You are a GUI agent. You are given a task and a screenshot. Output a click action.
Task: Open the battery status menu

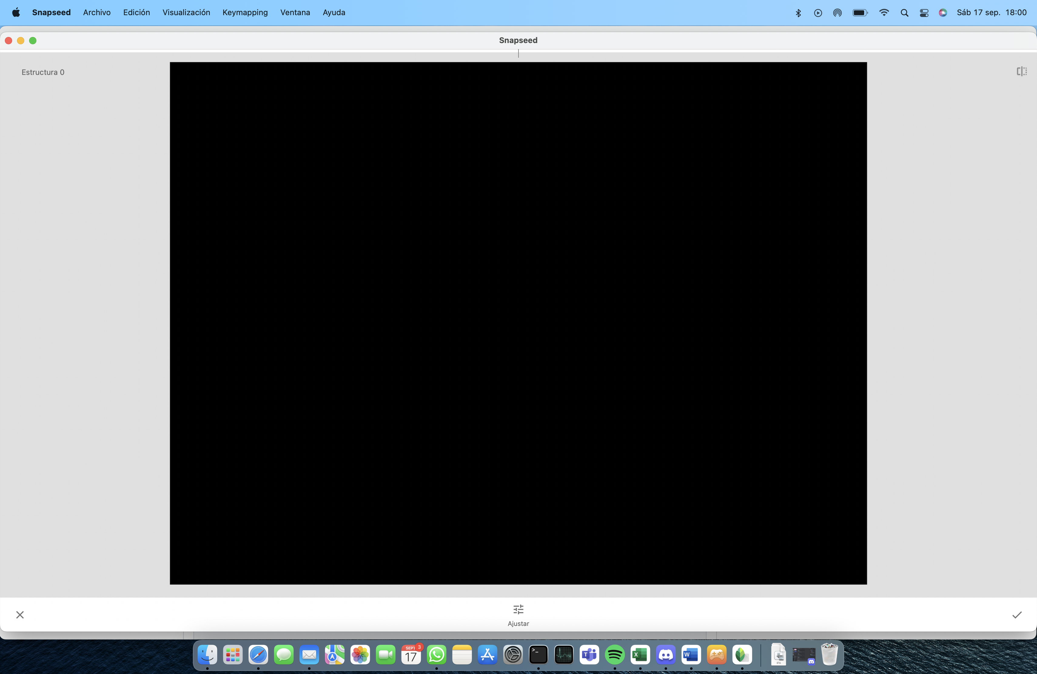point(860,13)
